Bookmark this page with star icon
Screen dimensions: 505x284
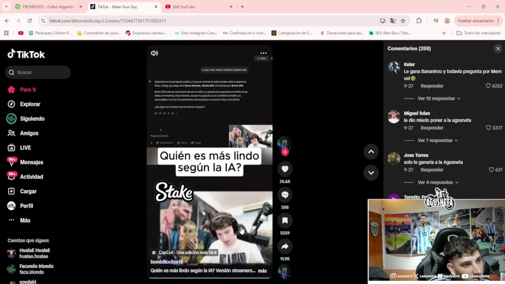(403, 21)
